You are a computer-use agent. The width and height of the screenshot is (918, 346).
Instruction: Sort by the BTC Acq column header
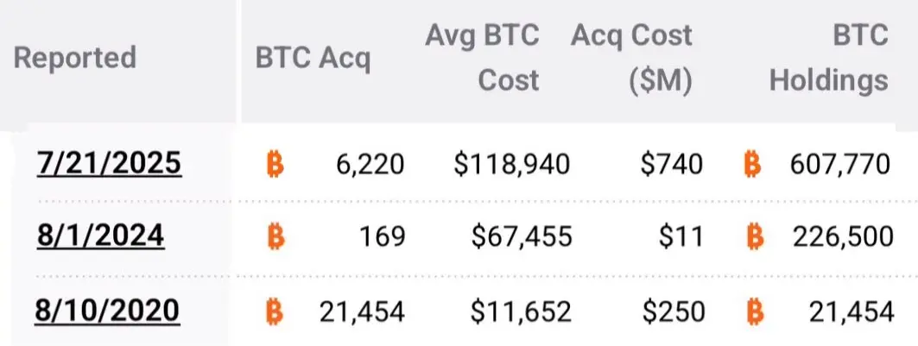tap(313, 59)
